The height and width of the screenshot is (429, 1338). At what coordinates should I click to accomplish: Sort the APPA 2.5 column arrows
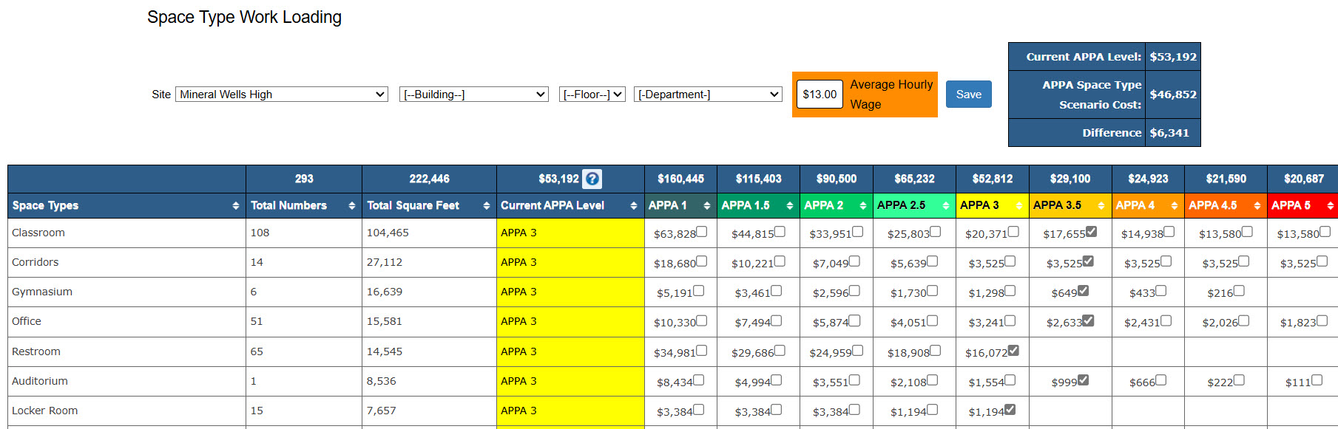point(946,206)
